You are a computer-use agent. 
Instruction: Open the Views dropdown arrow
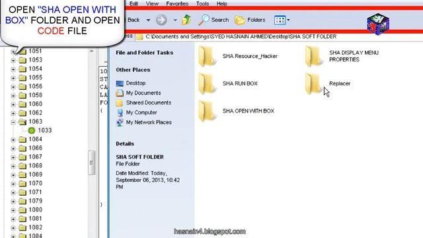(288, 20)
